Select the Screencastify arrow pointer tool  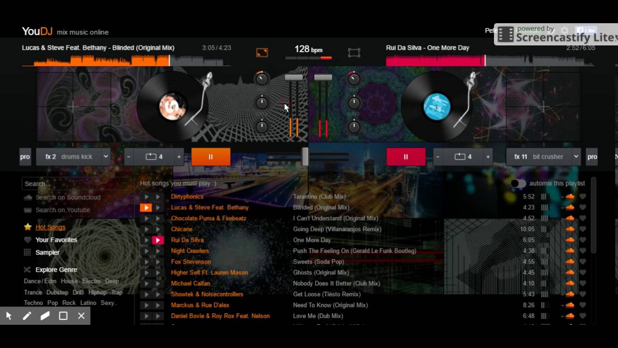[x=9, y=316]
